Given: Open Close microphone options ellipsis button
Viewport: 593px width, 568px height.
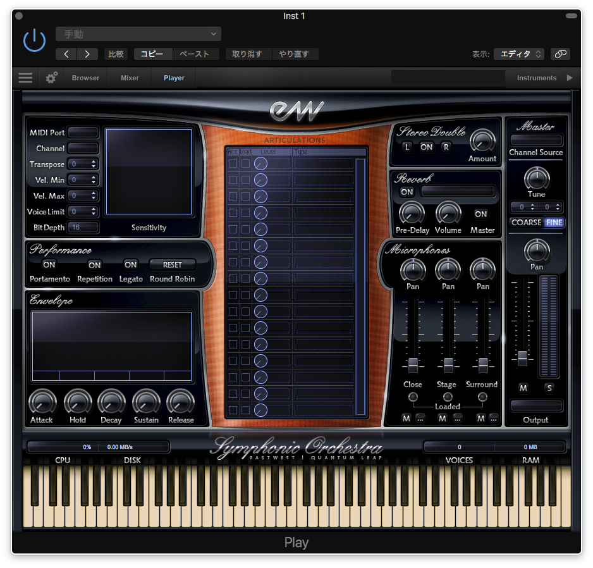Looking at the screenshot, I should (420, 419).
